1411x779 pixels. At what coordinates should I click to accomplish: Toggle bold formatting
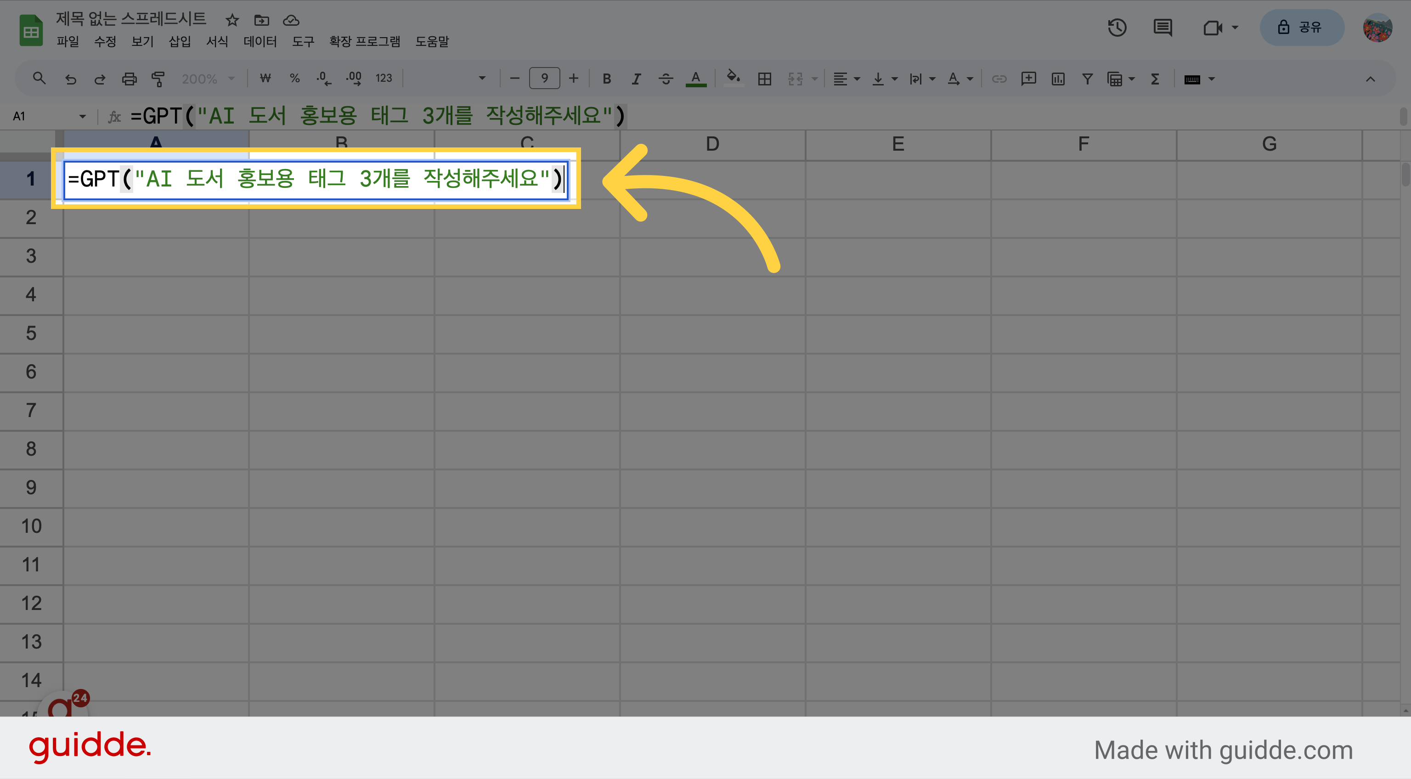point(606,79)
